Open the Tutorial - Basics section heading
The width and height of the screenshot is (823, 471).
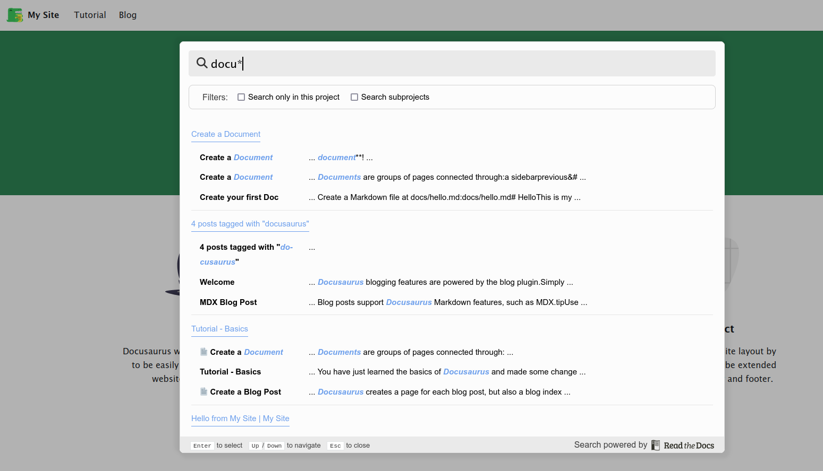click(219, 329)
